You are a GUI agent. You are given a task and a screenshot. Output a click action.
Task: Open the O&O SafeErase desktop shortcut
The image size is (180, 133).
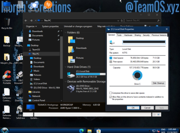click(x=20, y=113)
